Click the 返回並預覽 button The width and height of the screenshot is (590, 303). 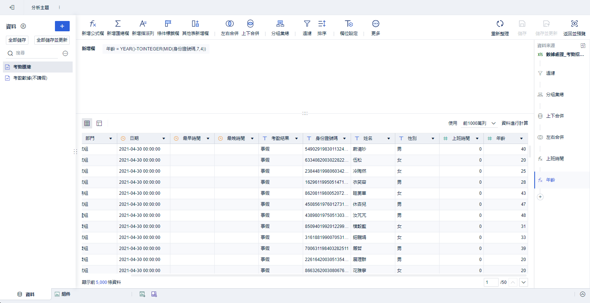(574, 28)
